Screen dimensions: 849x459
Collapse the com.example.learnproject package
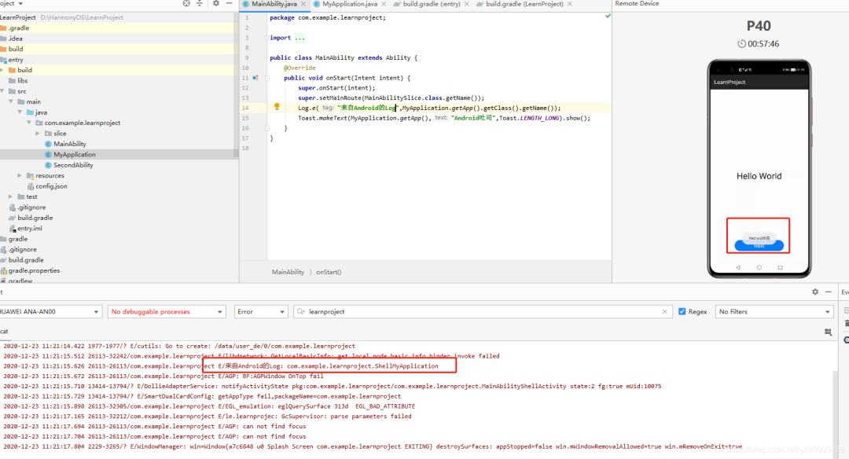[29, 123]
